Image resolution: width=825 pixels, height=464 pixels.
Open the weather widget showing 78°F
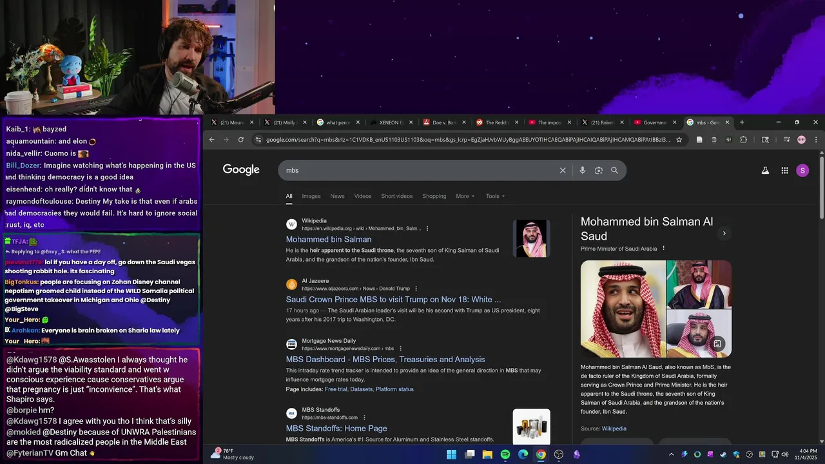pyautogui.click(x=232, y=454)
